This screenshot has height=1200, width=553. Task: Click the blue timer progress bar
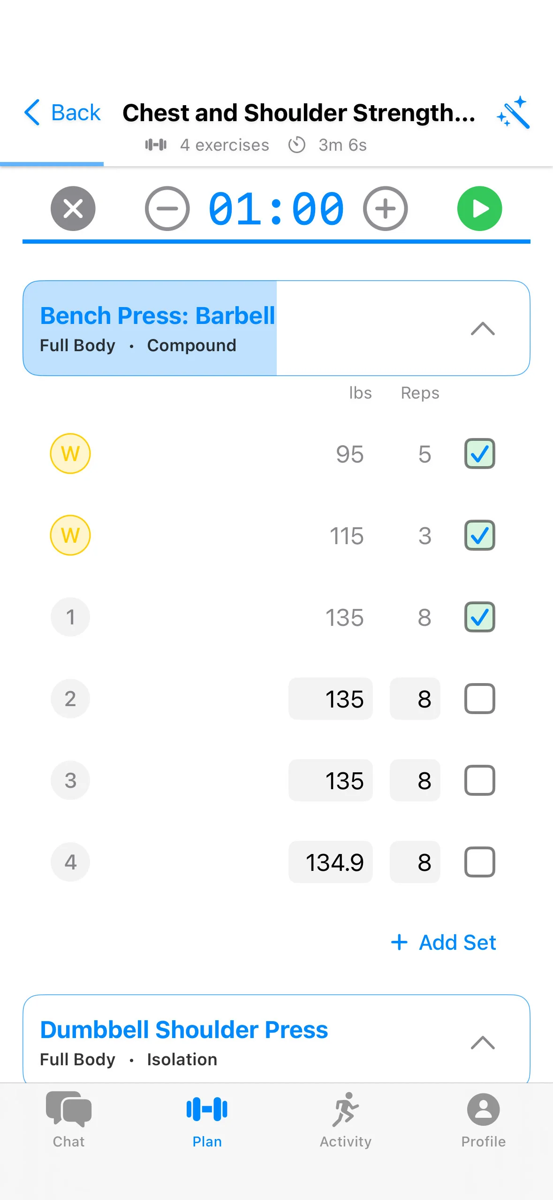tap(277, 241)
